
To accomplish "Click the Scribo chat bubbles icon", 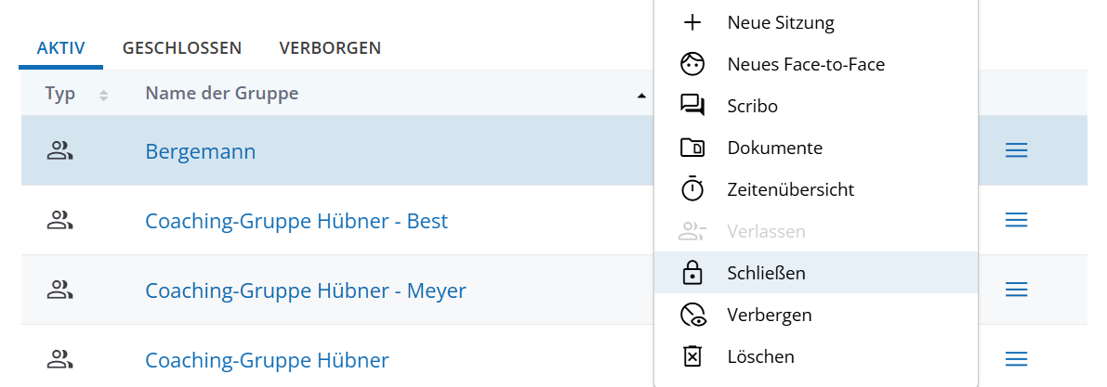I will (x=692, y=106).
